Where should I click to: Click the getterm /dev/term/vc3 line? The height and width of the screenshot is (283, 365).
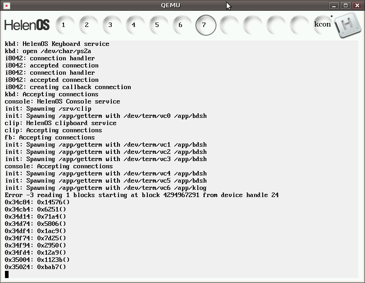106,159
